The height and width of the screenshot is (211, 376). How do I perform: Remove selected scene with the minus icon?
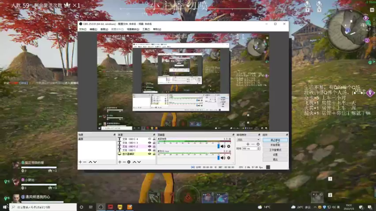pos(85,162)
